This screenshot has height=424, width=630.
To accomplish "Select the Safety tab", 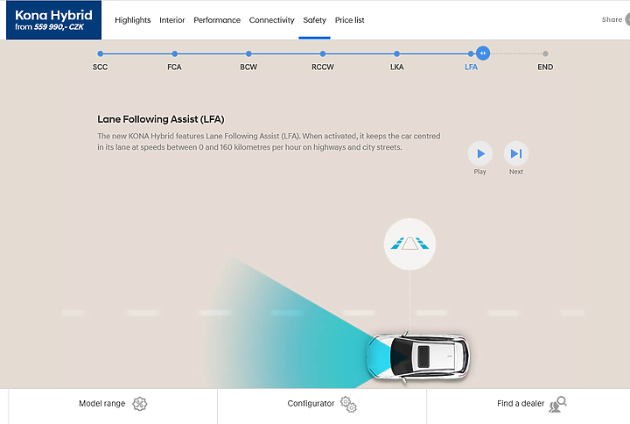I will 315,20.
